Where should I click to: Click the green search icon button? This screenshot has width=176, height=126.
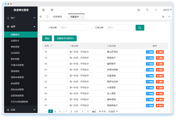pos(140,28)
